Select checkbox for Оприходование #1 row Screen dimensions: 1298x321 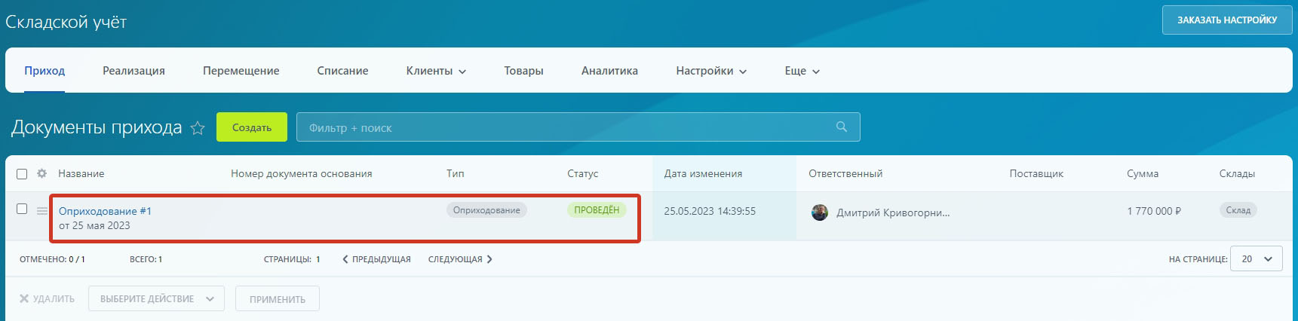pos(22,209)
